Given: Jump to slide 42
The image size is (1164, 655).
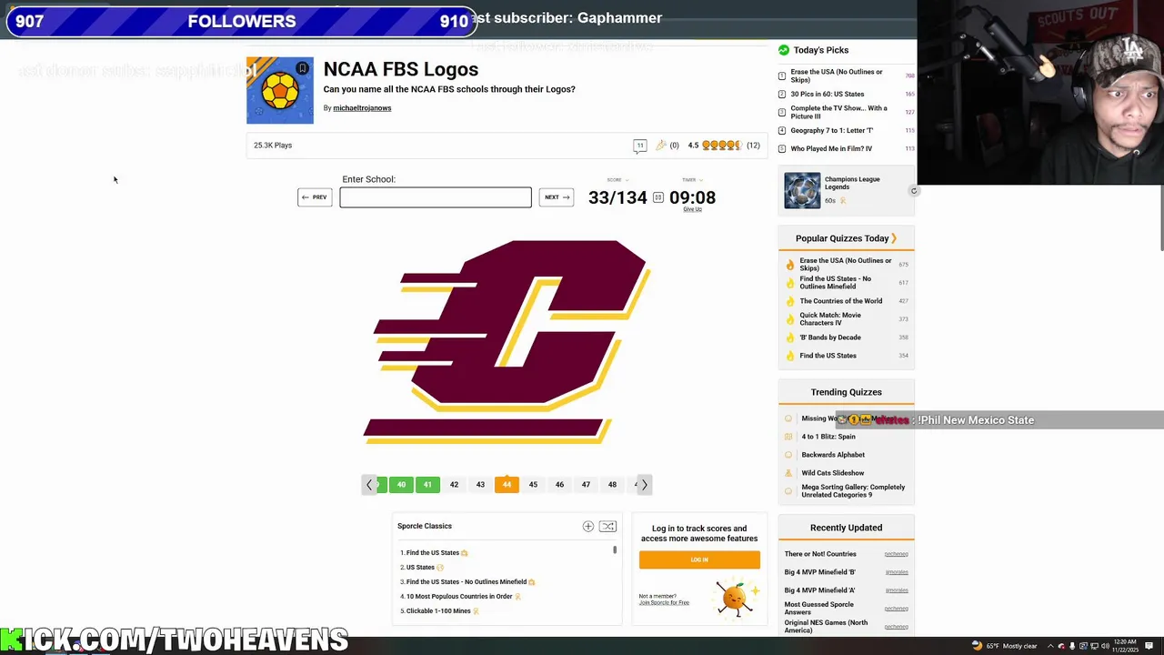Looking at the screenshot, I should (454, 485).
